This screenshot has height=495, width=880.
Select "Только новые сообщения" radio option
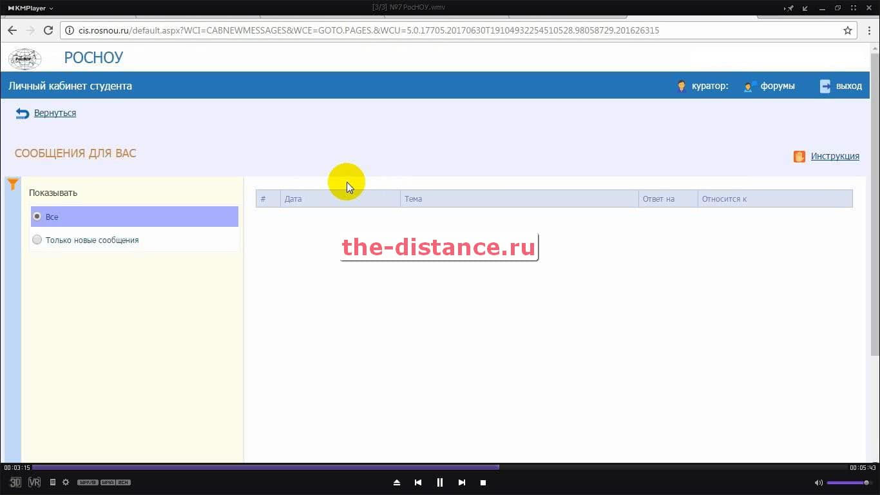pyautogui.click(x=37, y=240)
